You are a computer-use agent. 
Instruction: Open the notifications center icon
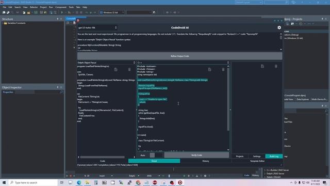[x=324, y=182]
